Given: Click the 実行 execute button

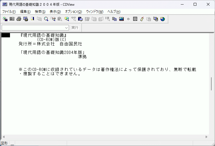Looking at the screenshot, I should [x=75, y=28].
